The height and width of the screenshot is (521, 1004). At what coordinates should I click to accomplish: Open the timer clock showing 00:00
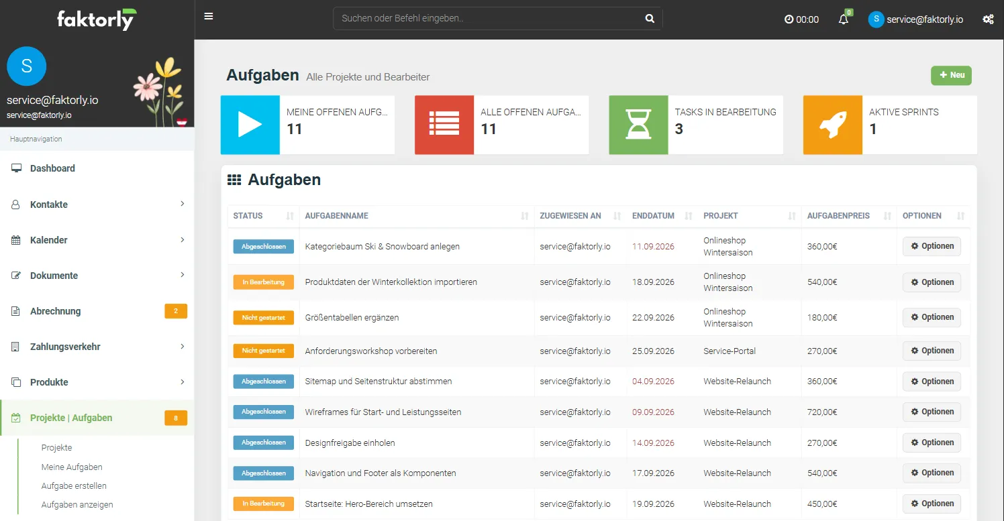801,19
